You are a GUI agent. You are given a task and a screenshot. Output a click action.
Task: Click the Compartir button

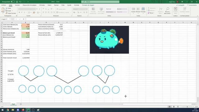180,5
